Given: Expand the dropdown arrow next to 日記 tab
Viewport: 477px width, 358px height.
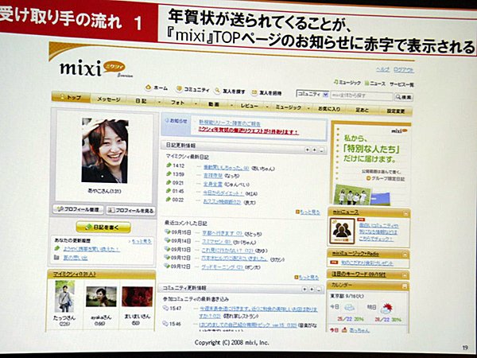Looking at the screenshot, I should coord(160,103).
